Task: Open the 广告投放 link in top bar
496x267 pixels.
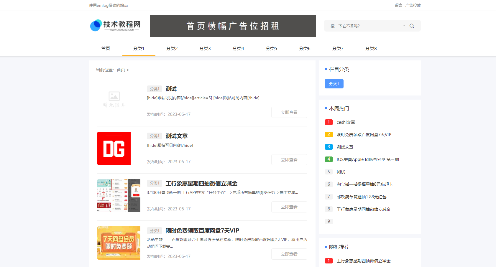Action: (x=413, y=5)
